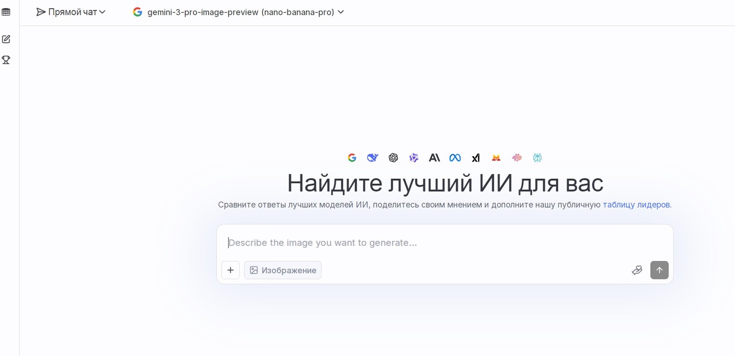The image size is (735, 356).
Task: Click the gray send arrow button
Action: pyautogui.click(x=659, y=270)
